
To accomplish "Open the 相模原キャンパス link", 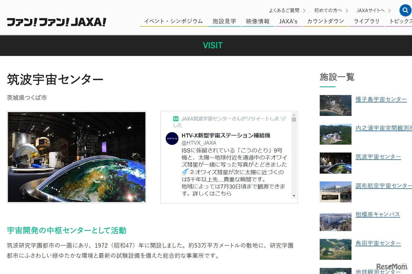I will (x=378, y=214).
